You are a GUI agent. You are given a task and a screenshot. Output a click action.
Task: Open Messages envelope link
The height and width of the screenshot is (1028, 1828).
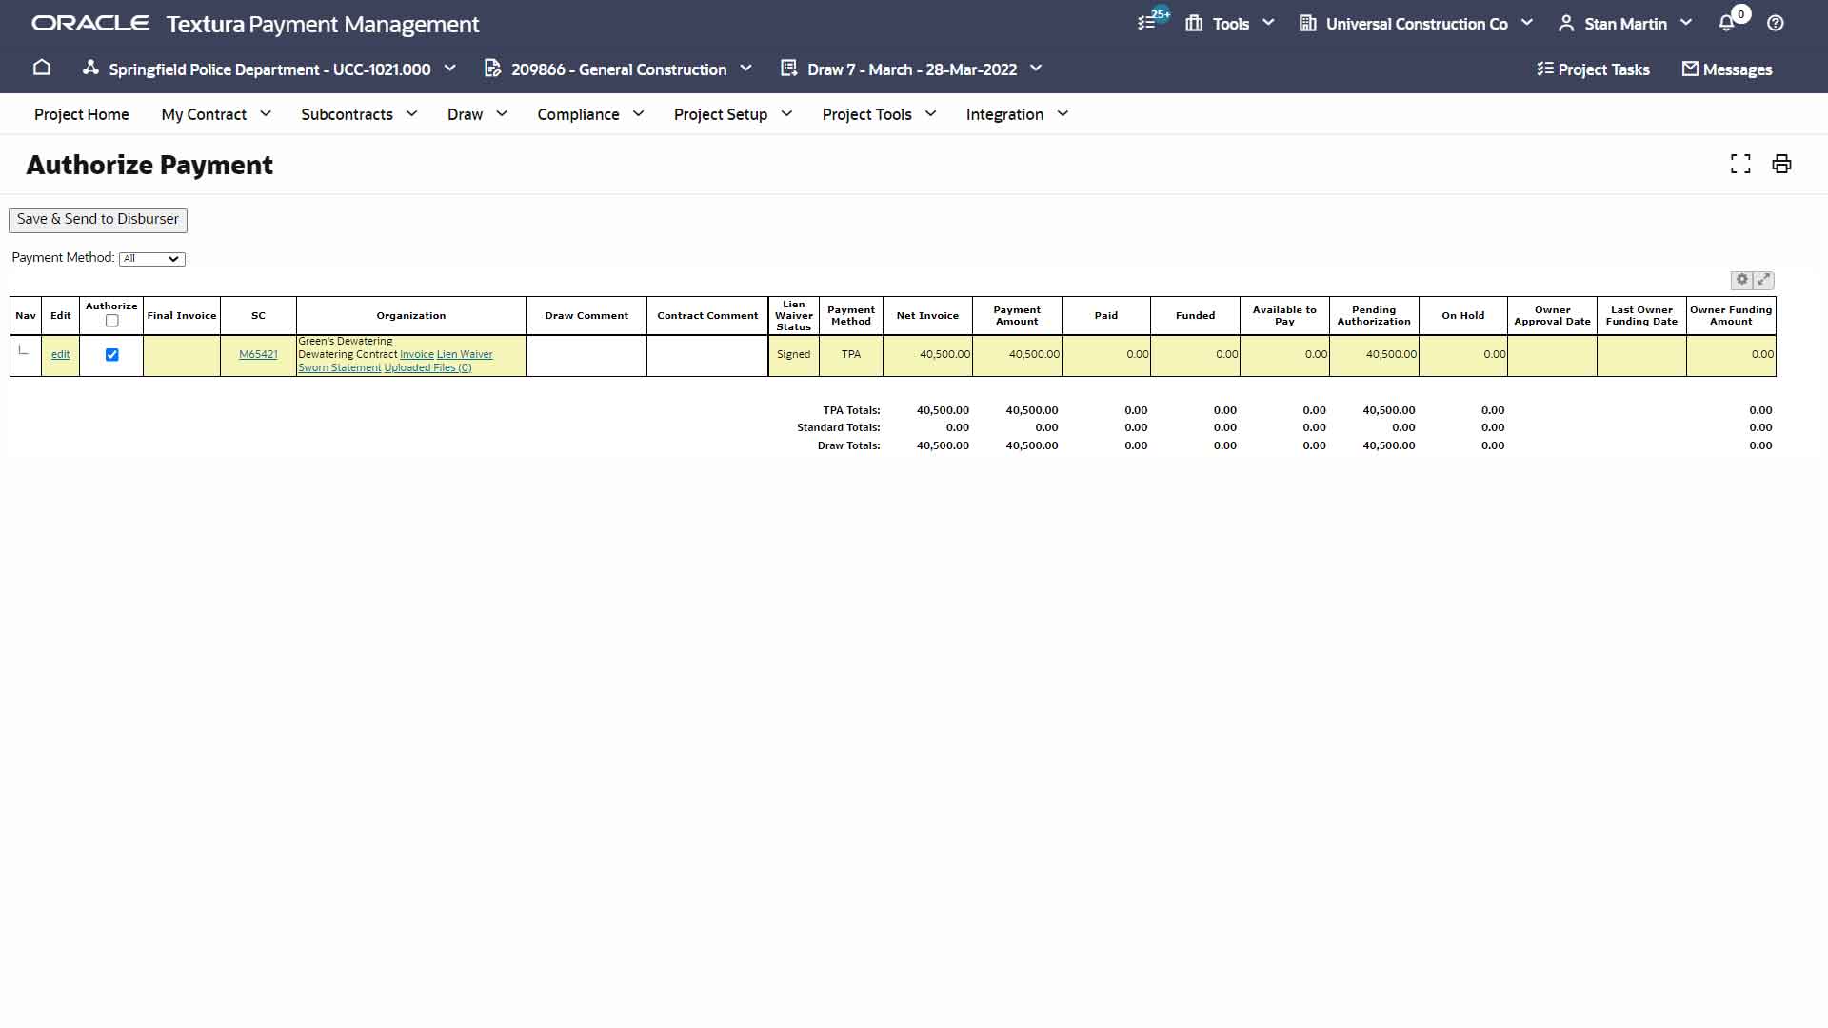click(x=1726, y=69)
